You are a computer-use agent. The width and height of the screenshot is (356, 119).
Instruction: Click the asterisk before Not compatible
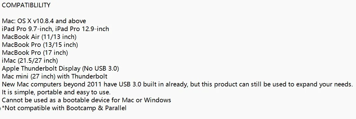[3, 107]
